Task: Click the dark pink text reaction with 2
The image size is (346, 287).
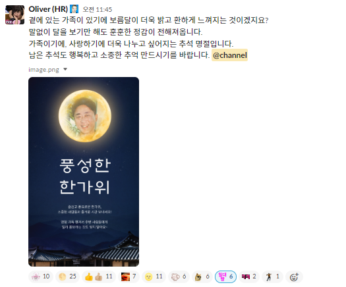Action: click(249, 276)
